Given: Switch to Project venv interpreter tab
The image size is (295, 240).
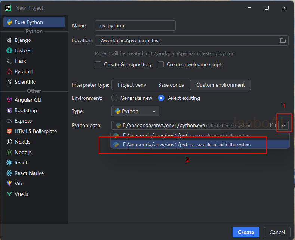Looking at the screenshot, I should [x=132, y=85].
